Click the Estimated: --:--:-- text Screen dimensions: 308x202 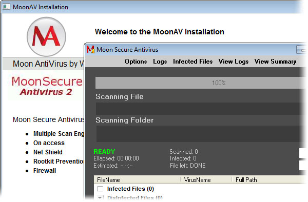[x=113, y=166]
